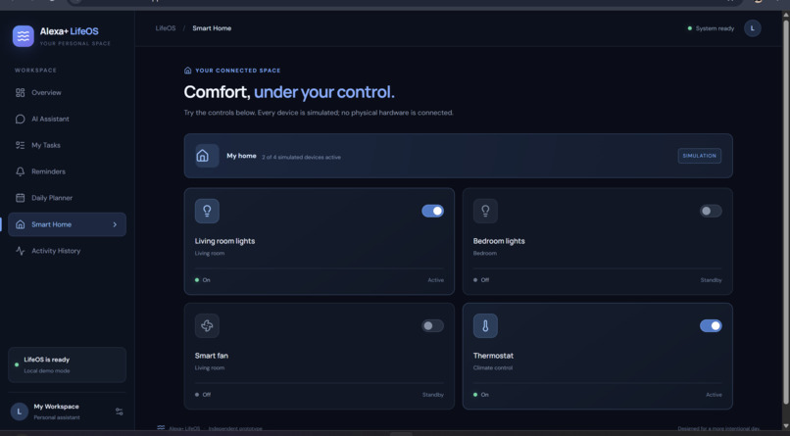Click the Smart fan icon
The image size is (790, 436).
click(x=207, y=325)
